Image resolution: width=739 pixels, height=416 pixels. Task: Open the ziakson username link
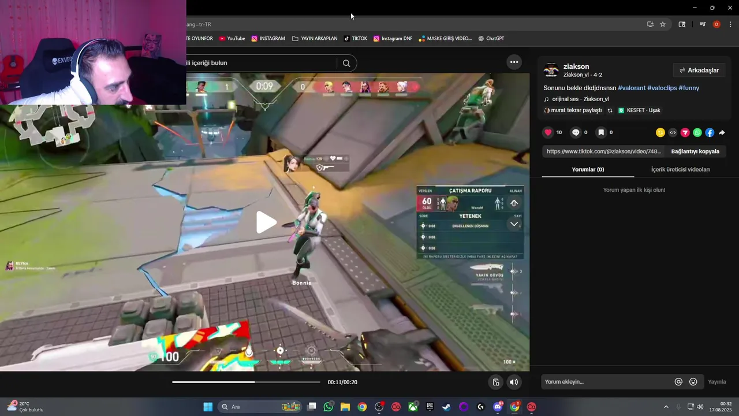576,66
